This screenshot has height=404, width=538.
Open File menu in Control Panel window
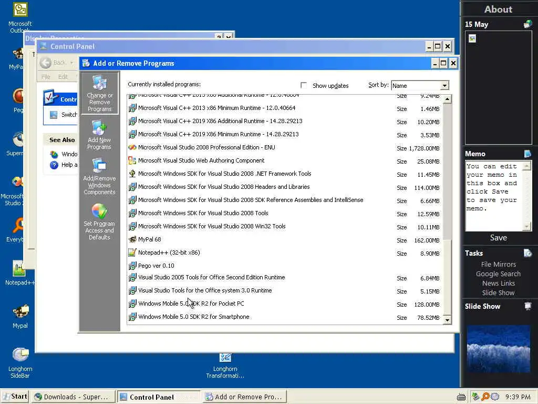46,77
